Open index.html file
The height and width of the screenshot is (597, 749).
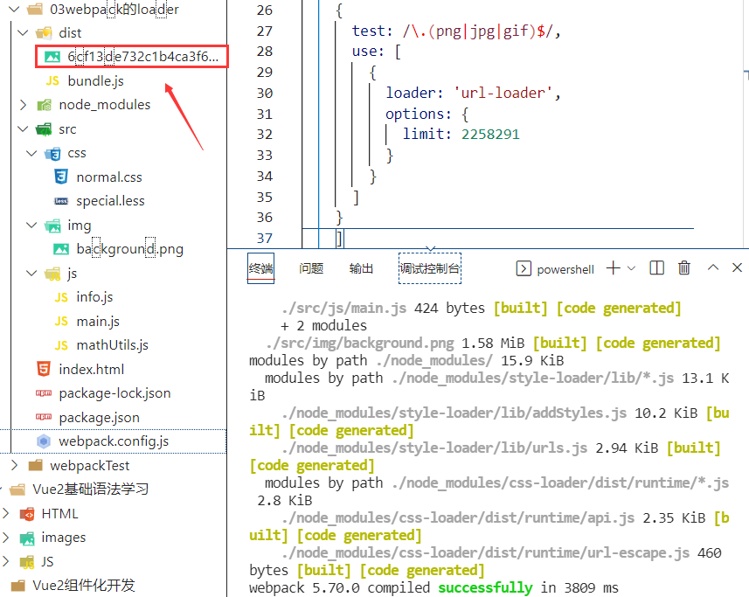(91, 369)
